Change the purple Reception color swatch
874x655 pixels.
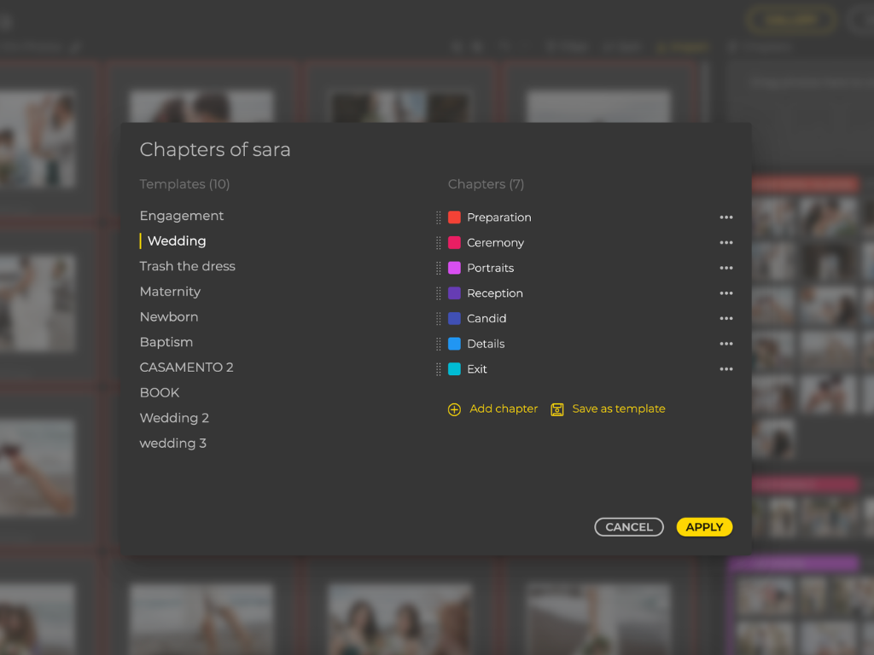[454, 293]
